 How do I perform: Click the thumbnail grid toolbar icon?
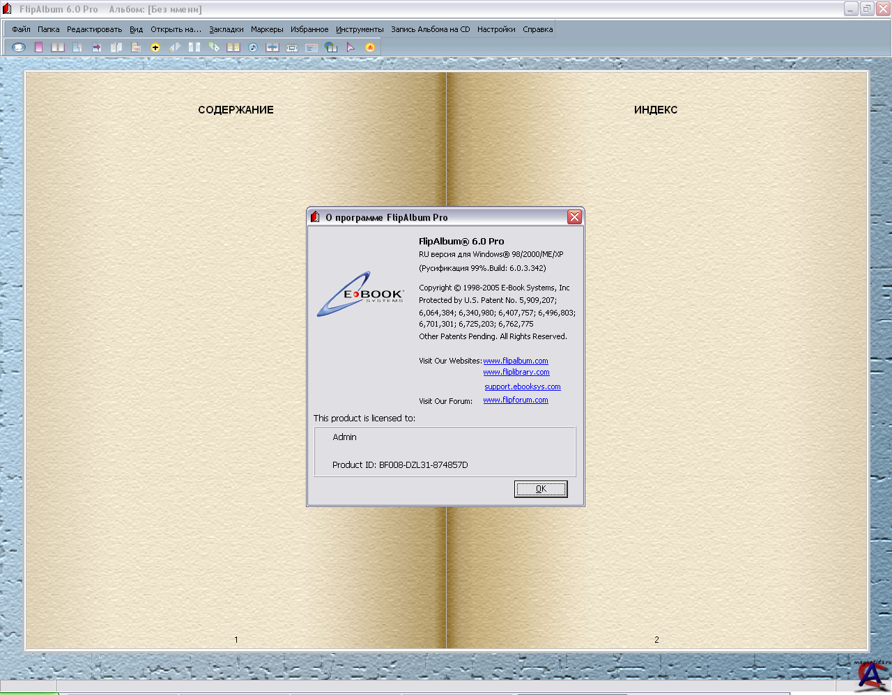point(233,47)
